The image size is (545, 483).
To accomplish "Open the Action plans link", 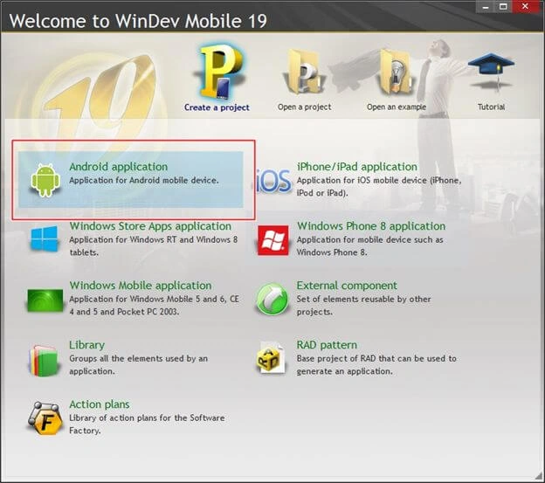I will (100, 404).
